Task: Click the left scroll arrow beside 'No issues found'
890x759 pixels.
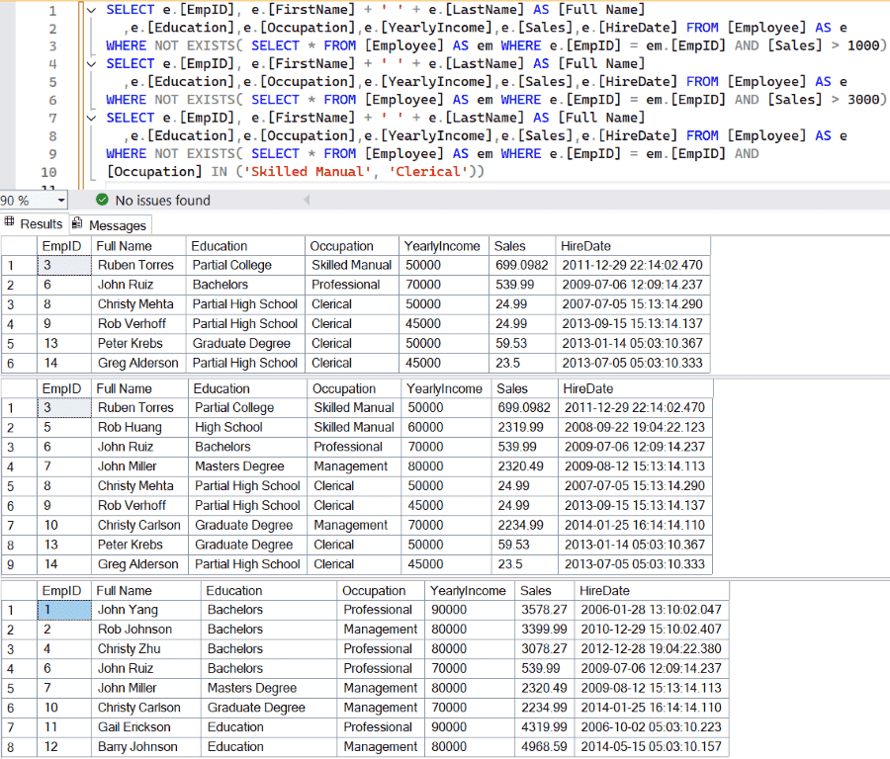Action: tap(307, 200)
